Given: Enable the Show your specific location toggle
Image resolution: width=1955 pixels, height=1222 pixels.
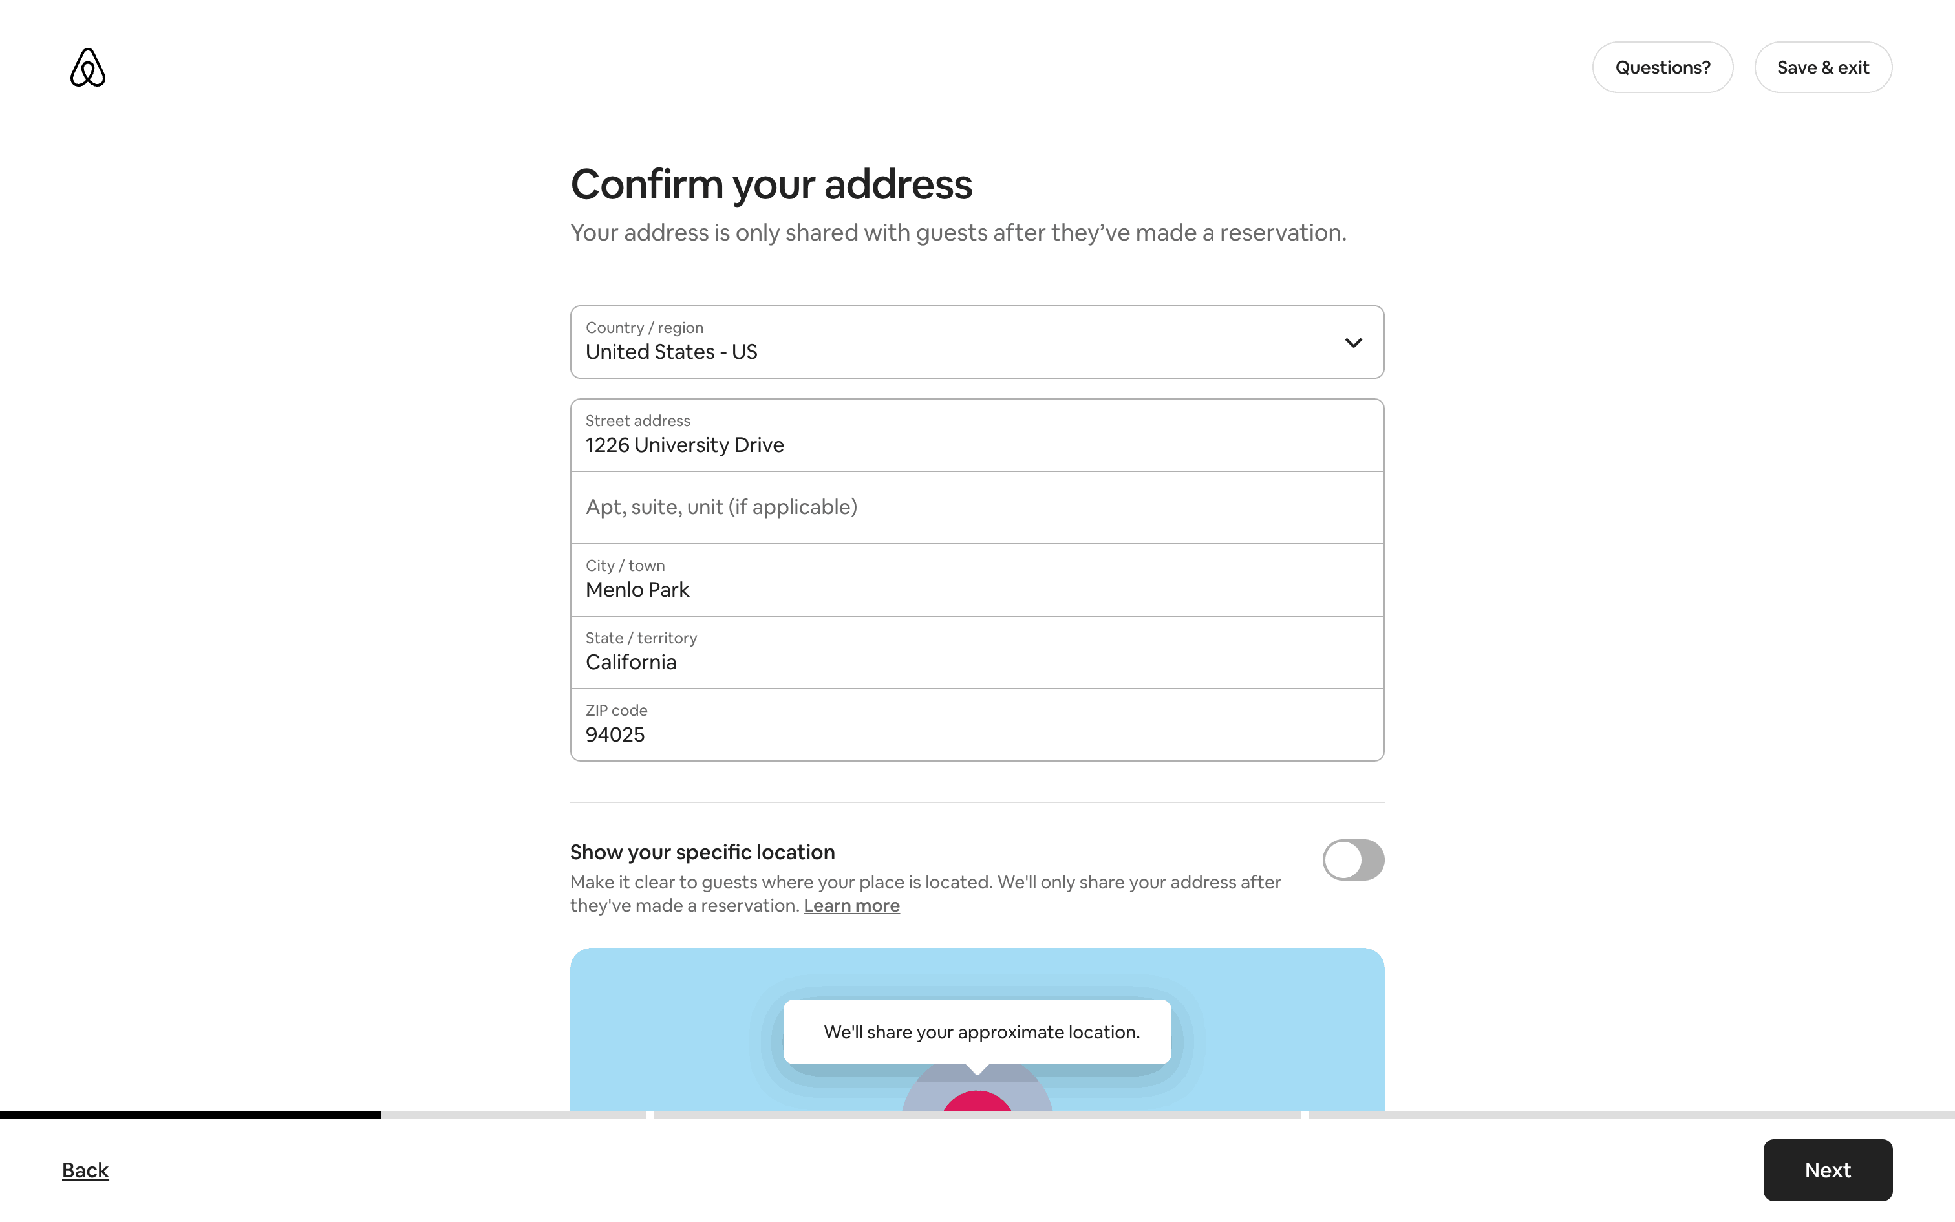Looking at the screenshot, I should coord(1352,859).
